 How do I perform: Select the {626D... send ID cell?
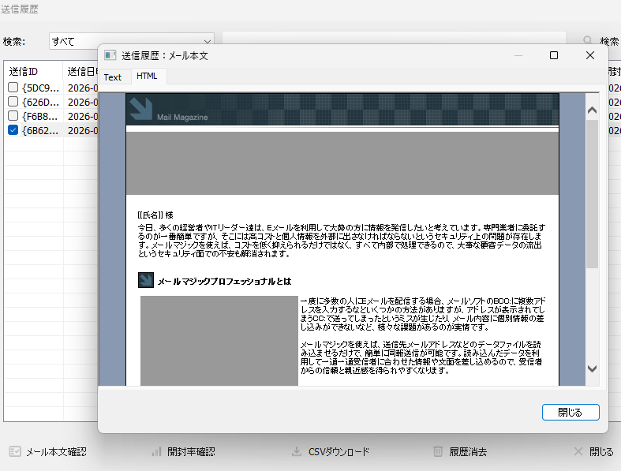pos(40,103)
